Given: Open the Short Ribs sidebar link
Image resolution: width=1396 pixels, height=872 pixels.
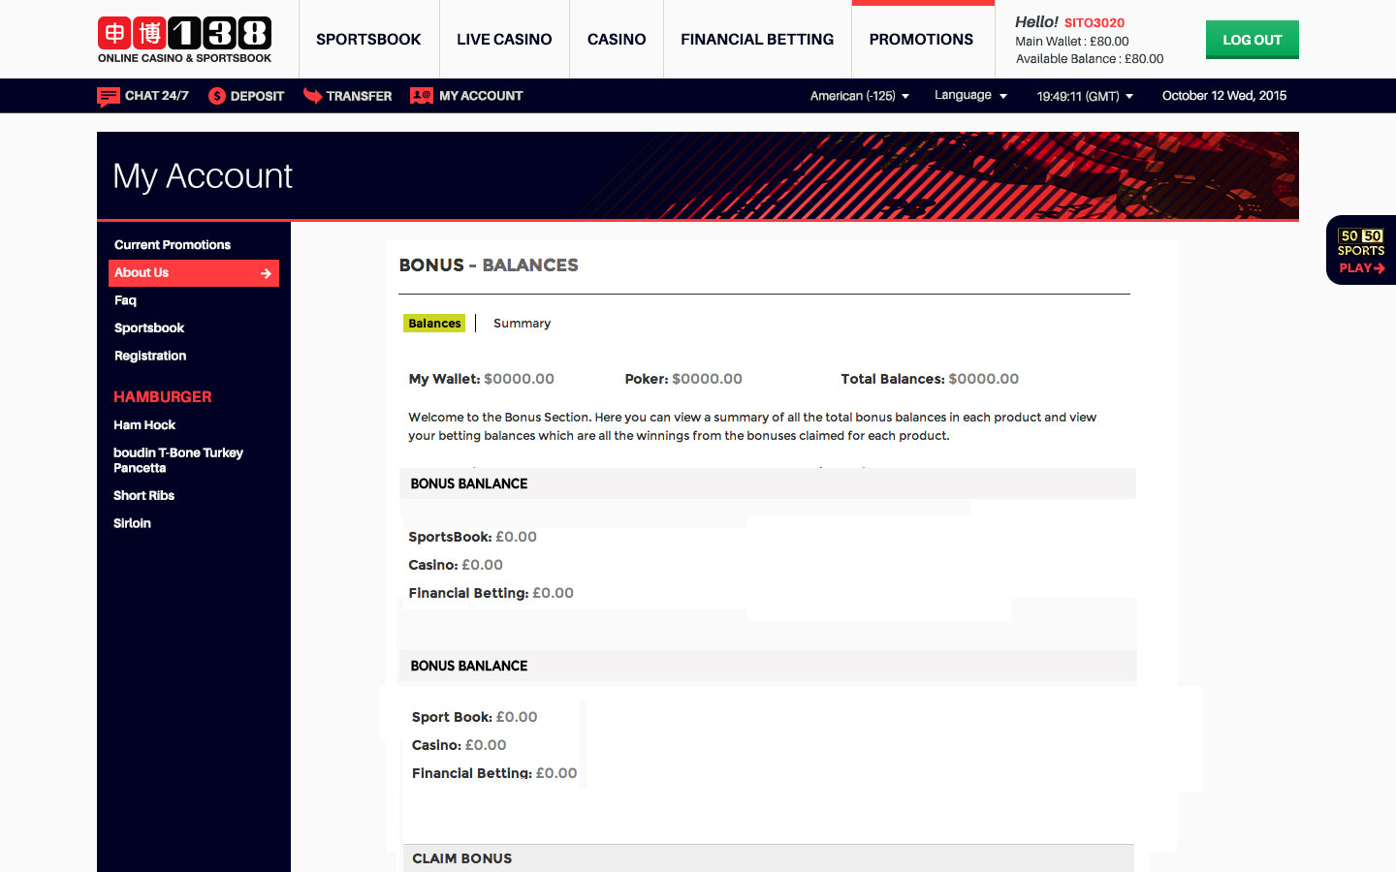Looking at the screenshot, I should (x=143, y=496).
